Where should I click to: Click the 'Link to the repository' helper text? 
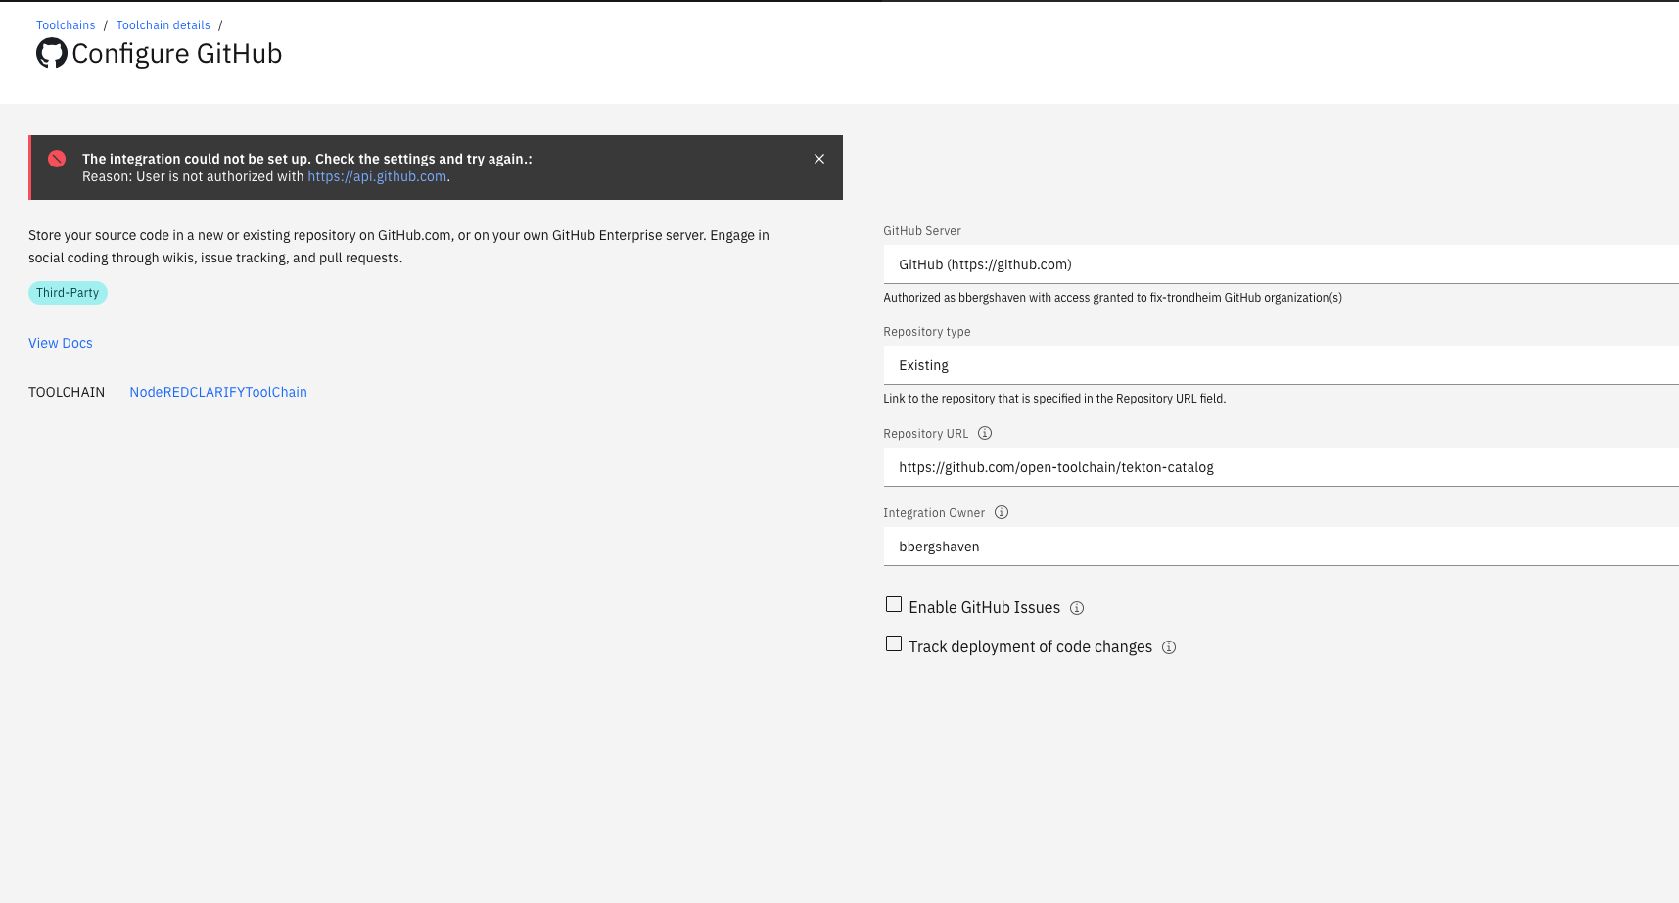(1054, 399)
